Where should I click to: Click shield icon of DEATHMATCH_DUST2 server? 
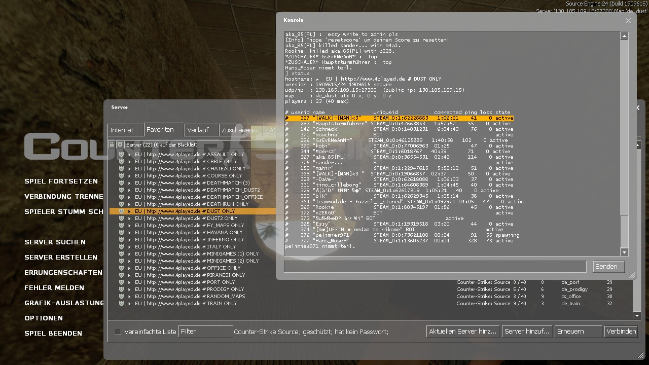121,190
